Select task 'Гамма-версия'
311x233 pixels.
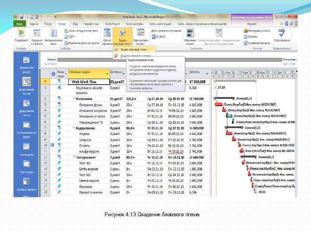click(89, 181)
